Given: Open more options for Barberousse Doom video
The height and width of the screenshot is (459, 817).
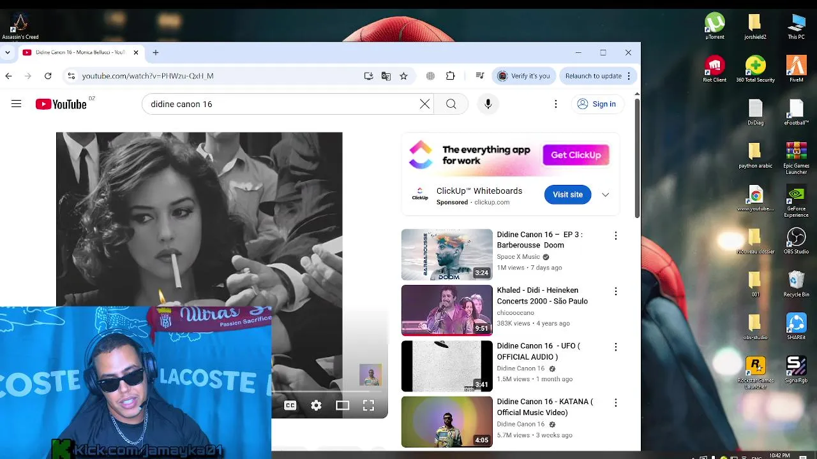Looking at the screenshot, I should point(615,236).
